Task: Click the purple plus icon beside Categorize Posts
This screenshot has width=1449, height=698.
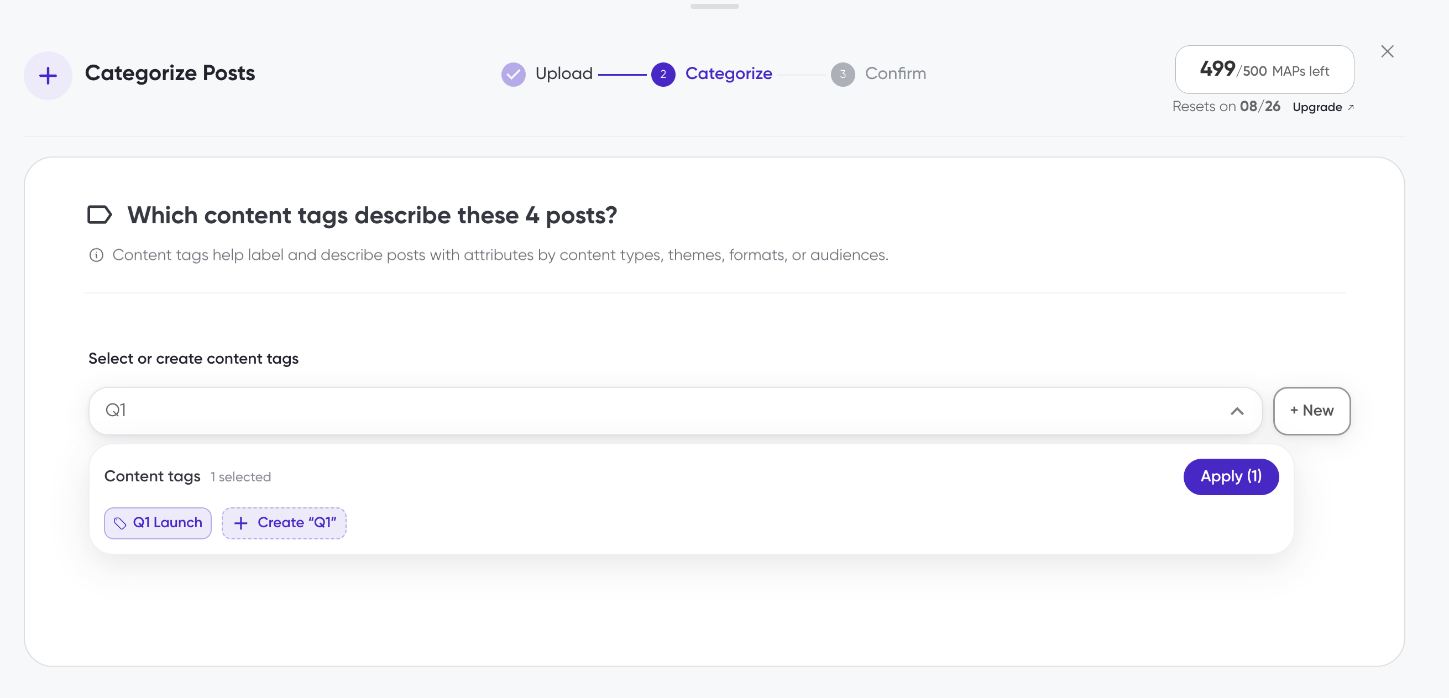Action: [x=48, y=75]
